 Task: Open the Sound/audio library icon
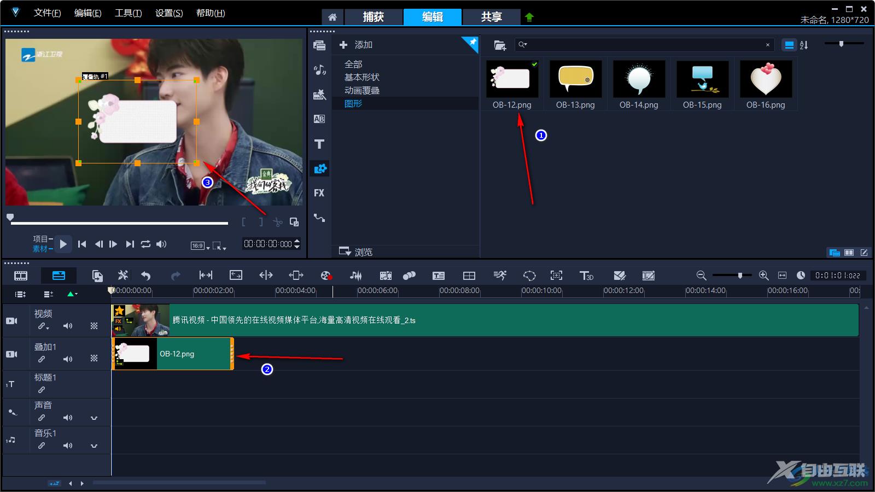[x=319, y=70]
